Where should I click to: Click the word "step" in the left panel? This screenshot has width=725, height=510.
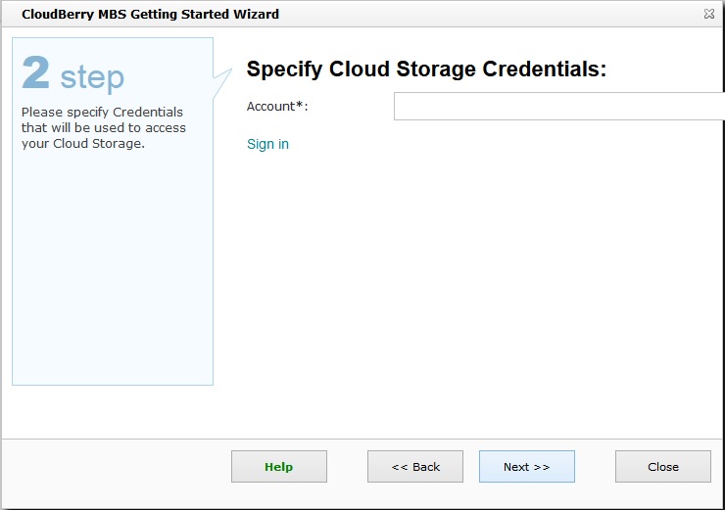(x=92, y=77)
